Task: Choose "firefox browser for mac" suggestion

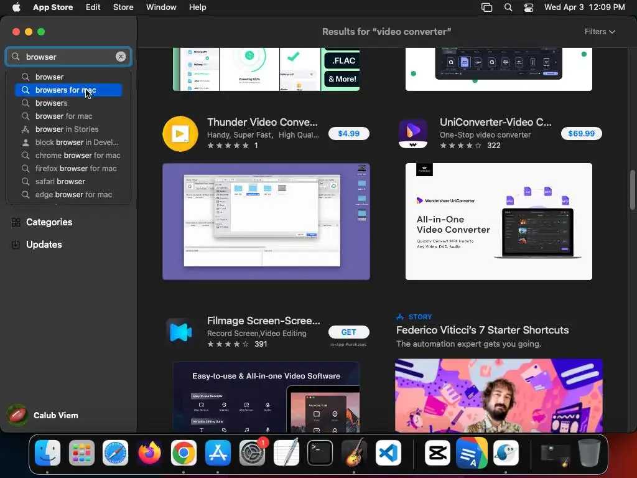Action: point(68,168)
